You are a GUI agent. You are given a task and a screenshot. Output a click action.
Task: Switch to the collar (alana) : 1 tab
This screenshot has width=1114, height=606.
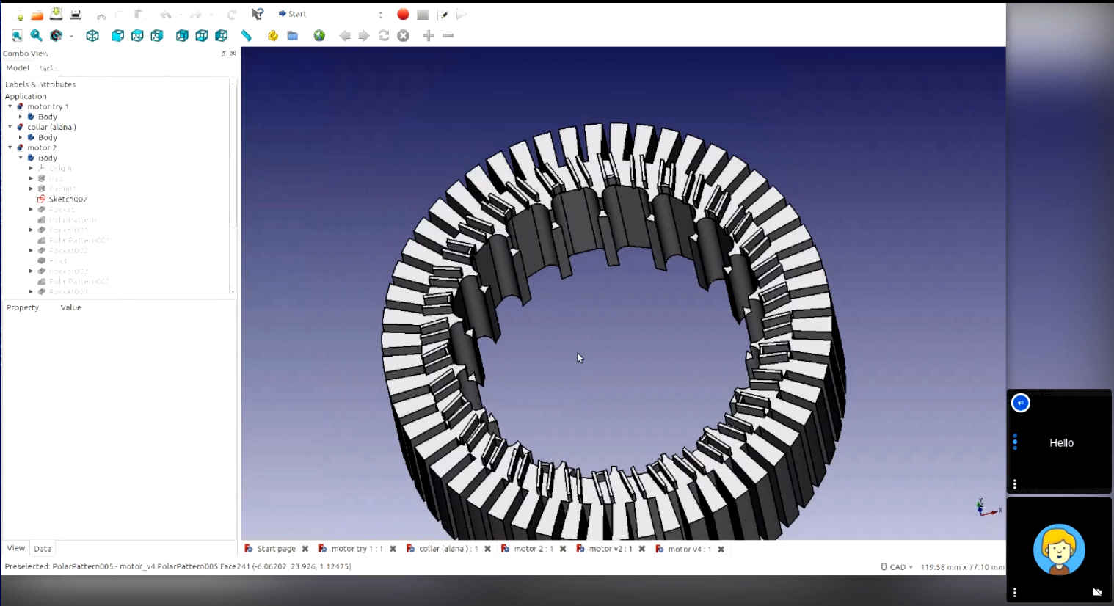click(x=448, y=549)
